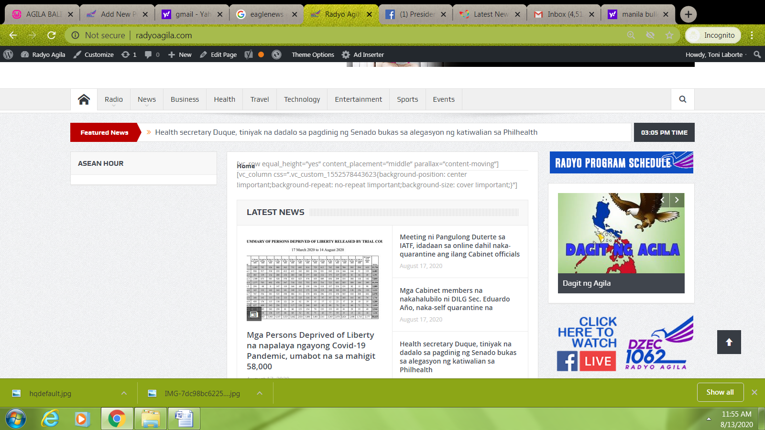The image size is (765, 430).
Task: Show next slide in Dagit ng Agila carousel
Action: pyautogui.click(x=677, y=200)
